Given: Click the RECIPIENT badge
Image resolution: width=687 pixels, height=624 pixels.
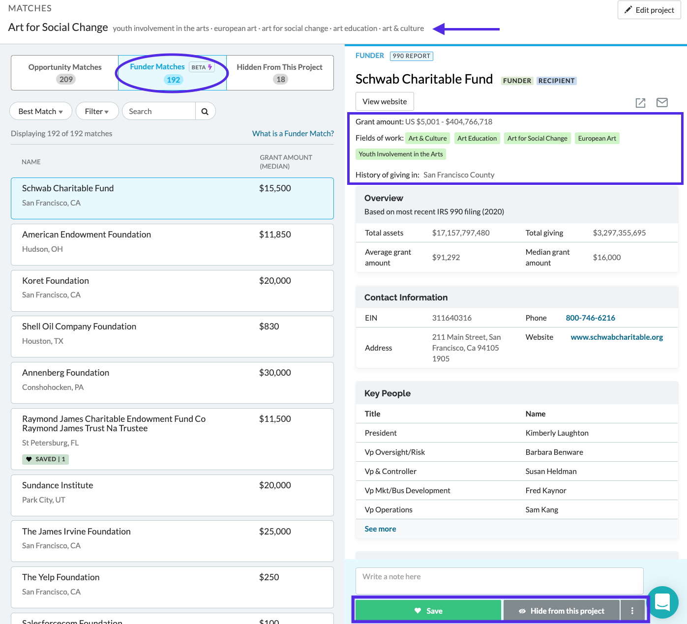Looking at the screenshot, I should coord(556,81).
